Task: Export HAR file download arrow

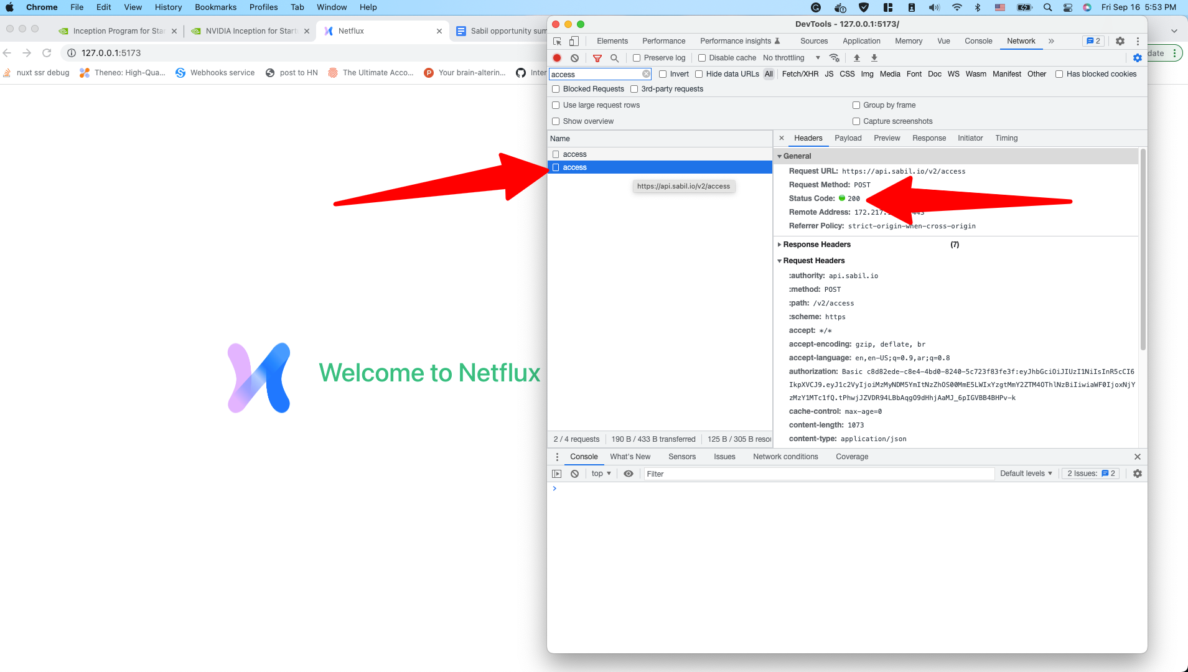Action: 874,58
